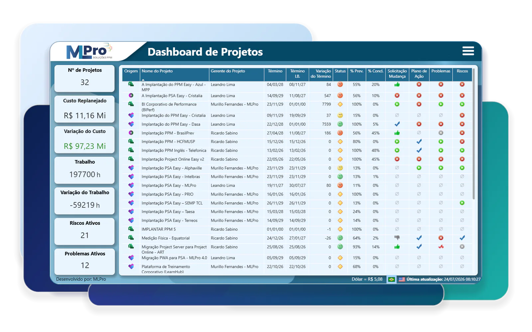Image resolution: width=532 pixels, height=332 pixels.
Task: Click green Riscos icon for Implantação PSA Easy – SEMP TCL
Action: 462,203
